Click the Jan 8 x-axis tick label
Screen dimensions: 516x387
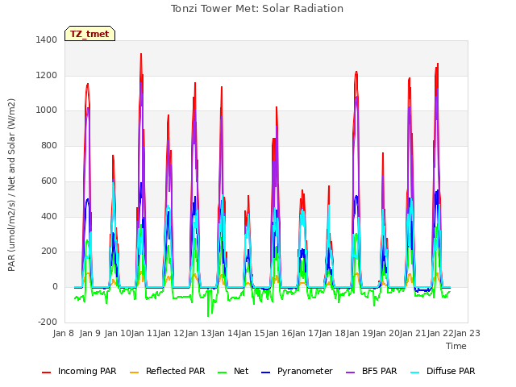tap(63, 333)
